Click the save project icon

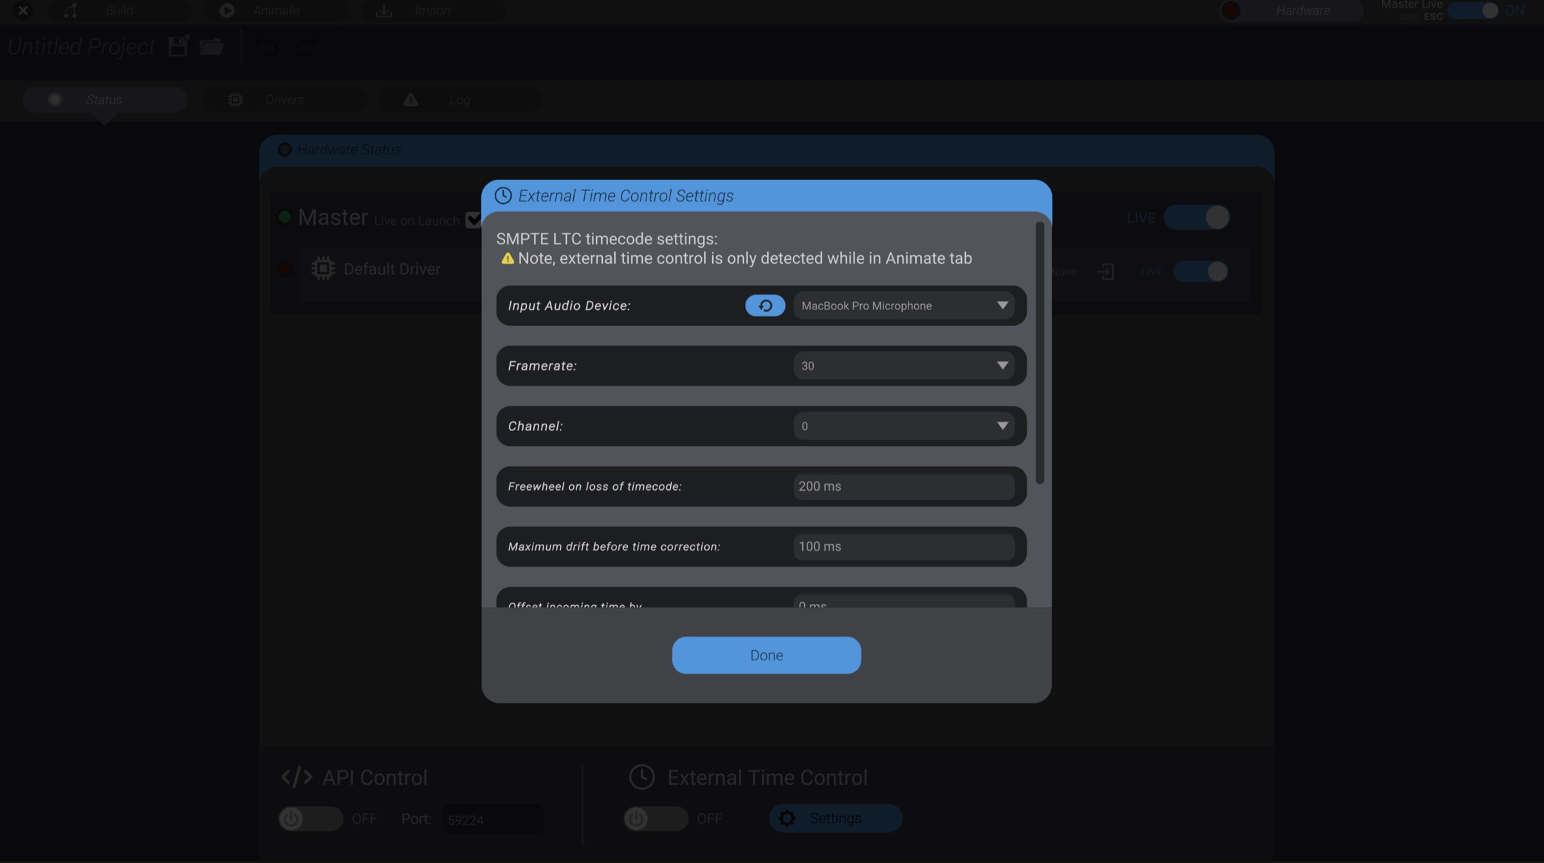177,46
